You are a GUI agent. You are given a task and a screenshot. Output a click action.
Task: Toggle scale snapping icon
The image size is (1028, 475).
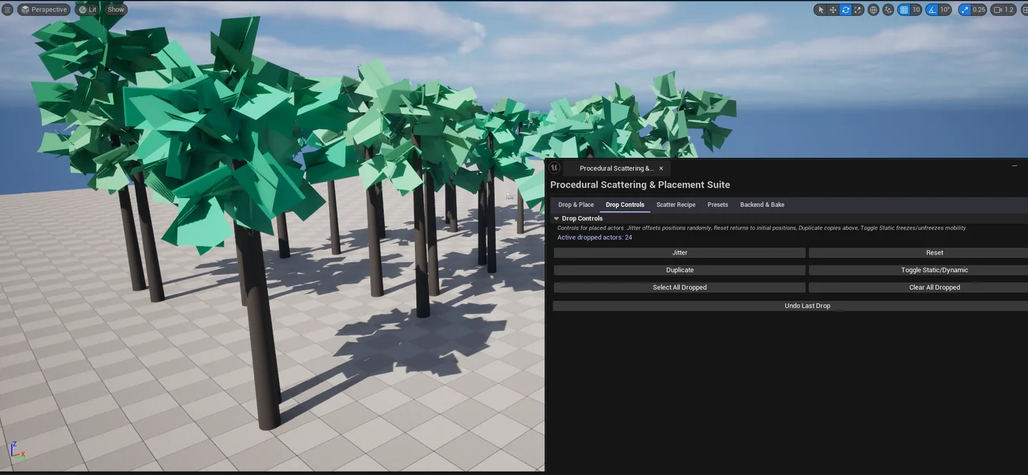coord(964,10)
